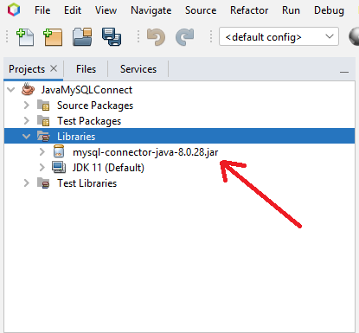Viewport: 359px width, 333px height.
Task: Close the Projects tab
Action: click(x=54, y=68)
